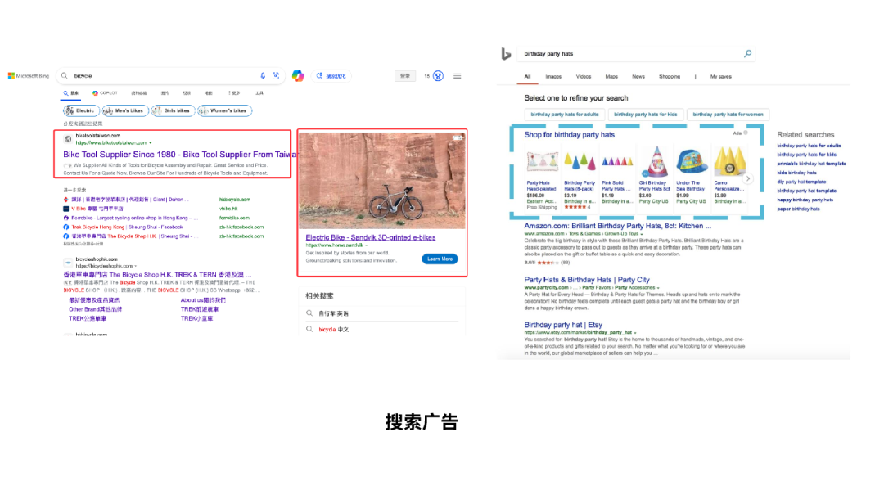Open Amazon.com Brilliant Birthday Party Hats result
This screenshot has width=884, height=477.
coord(617,226)
